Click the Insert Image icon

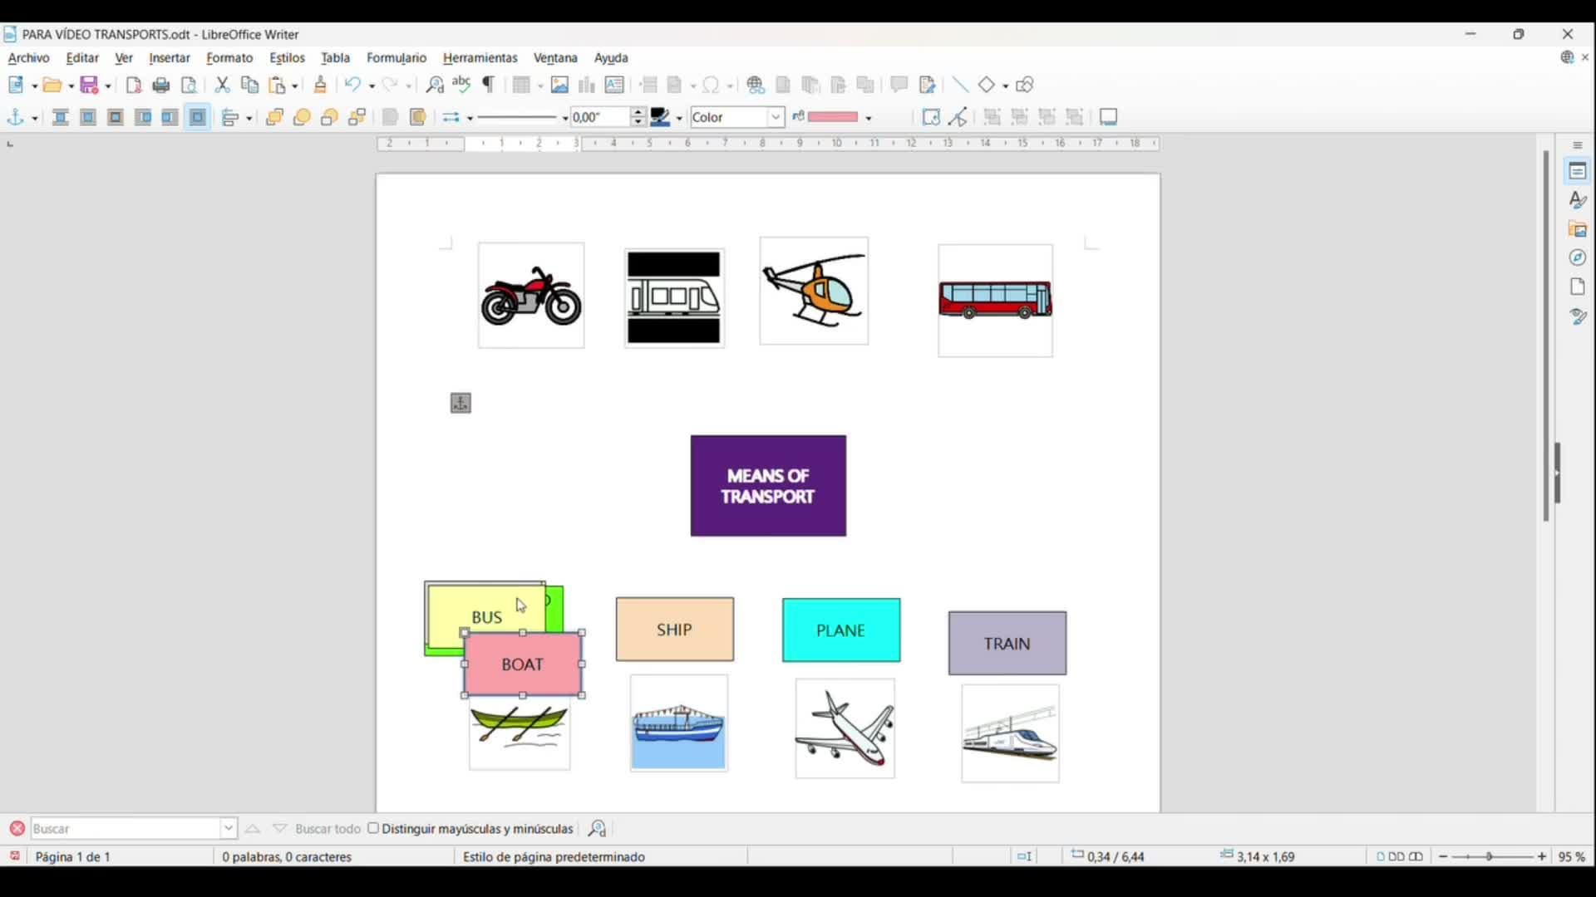(x=559, y=86)
